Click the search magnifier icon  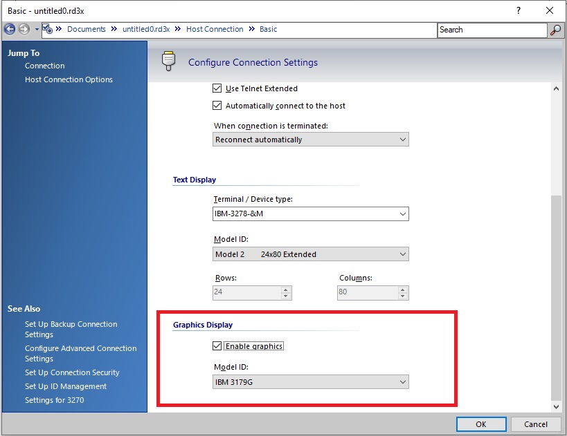point(555,30)
